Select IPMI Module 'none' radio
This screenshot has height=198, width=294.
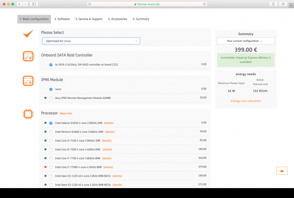pyautogui.click(x=51, y=89)
